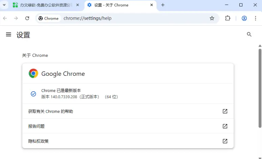Open 获取有关 Chrome 的帮助 link
This screenshot has height=159, width=262.
coord(128,111)
